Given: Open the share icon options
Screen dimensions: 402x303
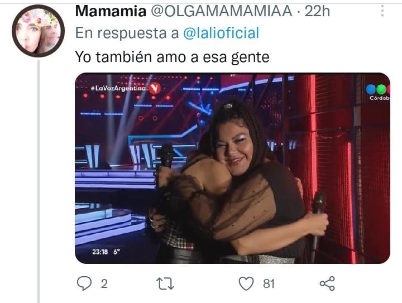Looking at the screenshot, I should (x=327, y=283).
